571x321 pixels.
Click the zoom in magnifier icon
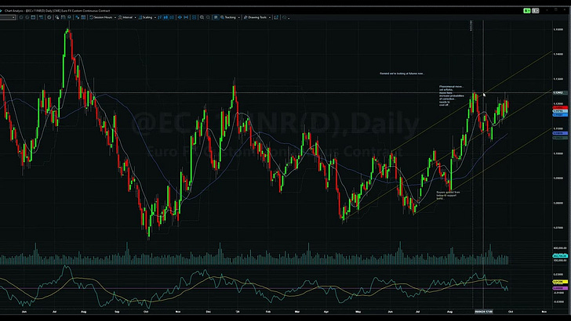[x=202, y=17]
